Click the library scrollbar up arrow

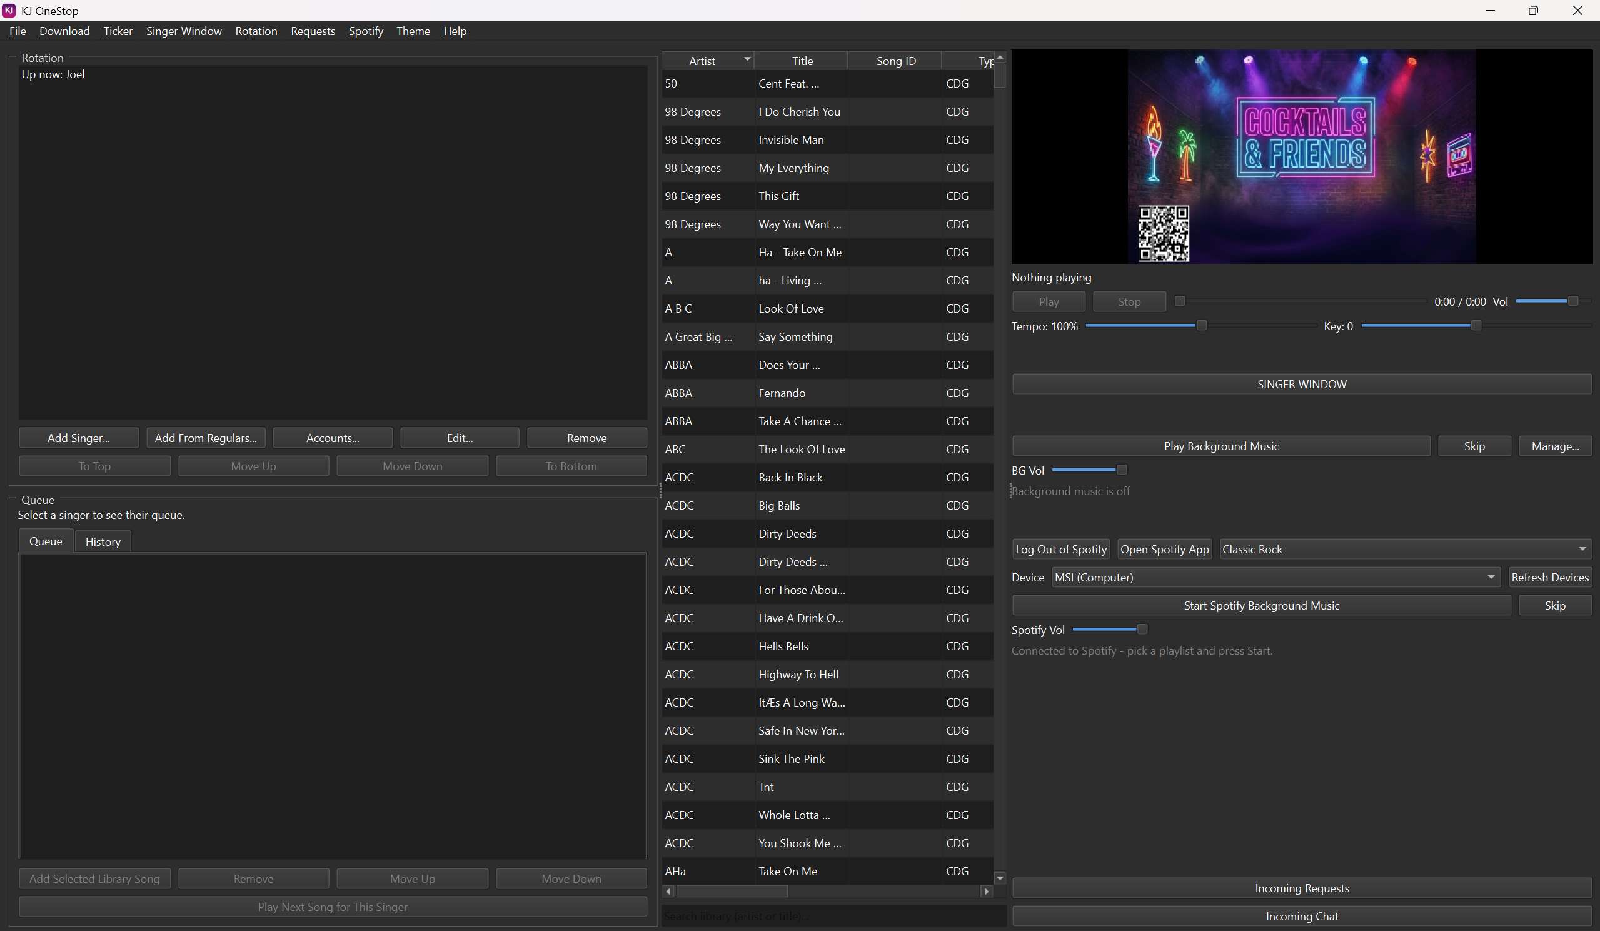click(x=1000, y=58)
